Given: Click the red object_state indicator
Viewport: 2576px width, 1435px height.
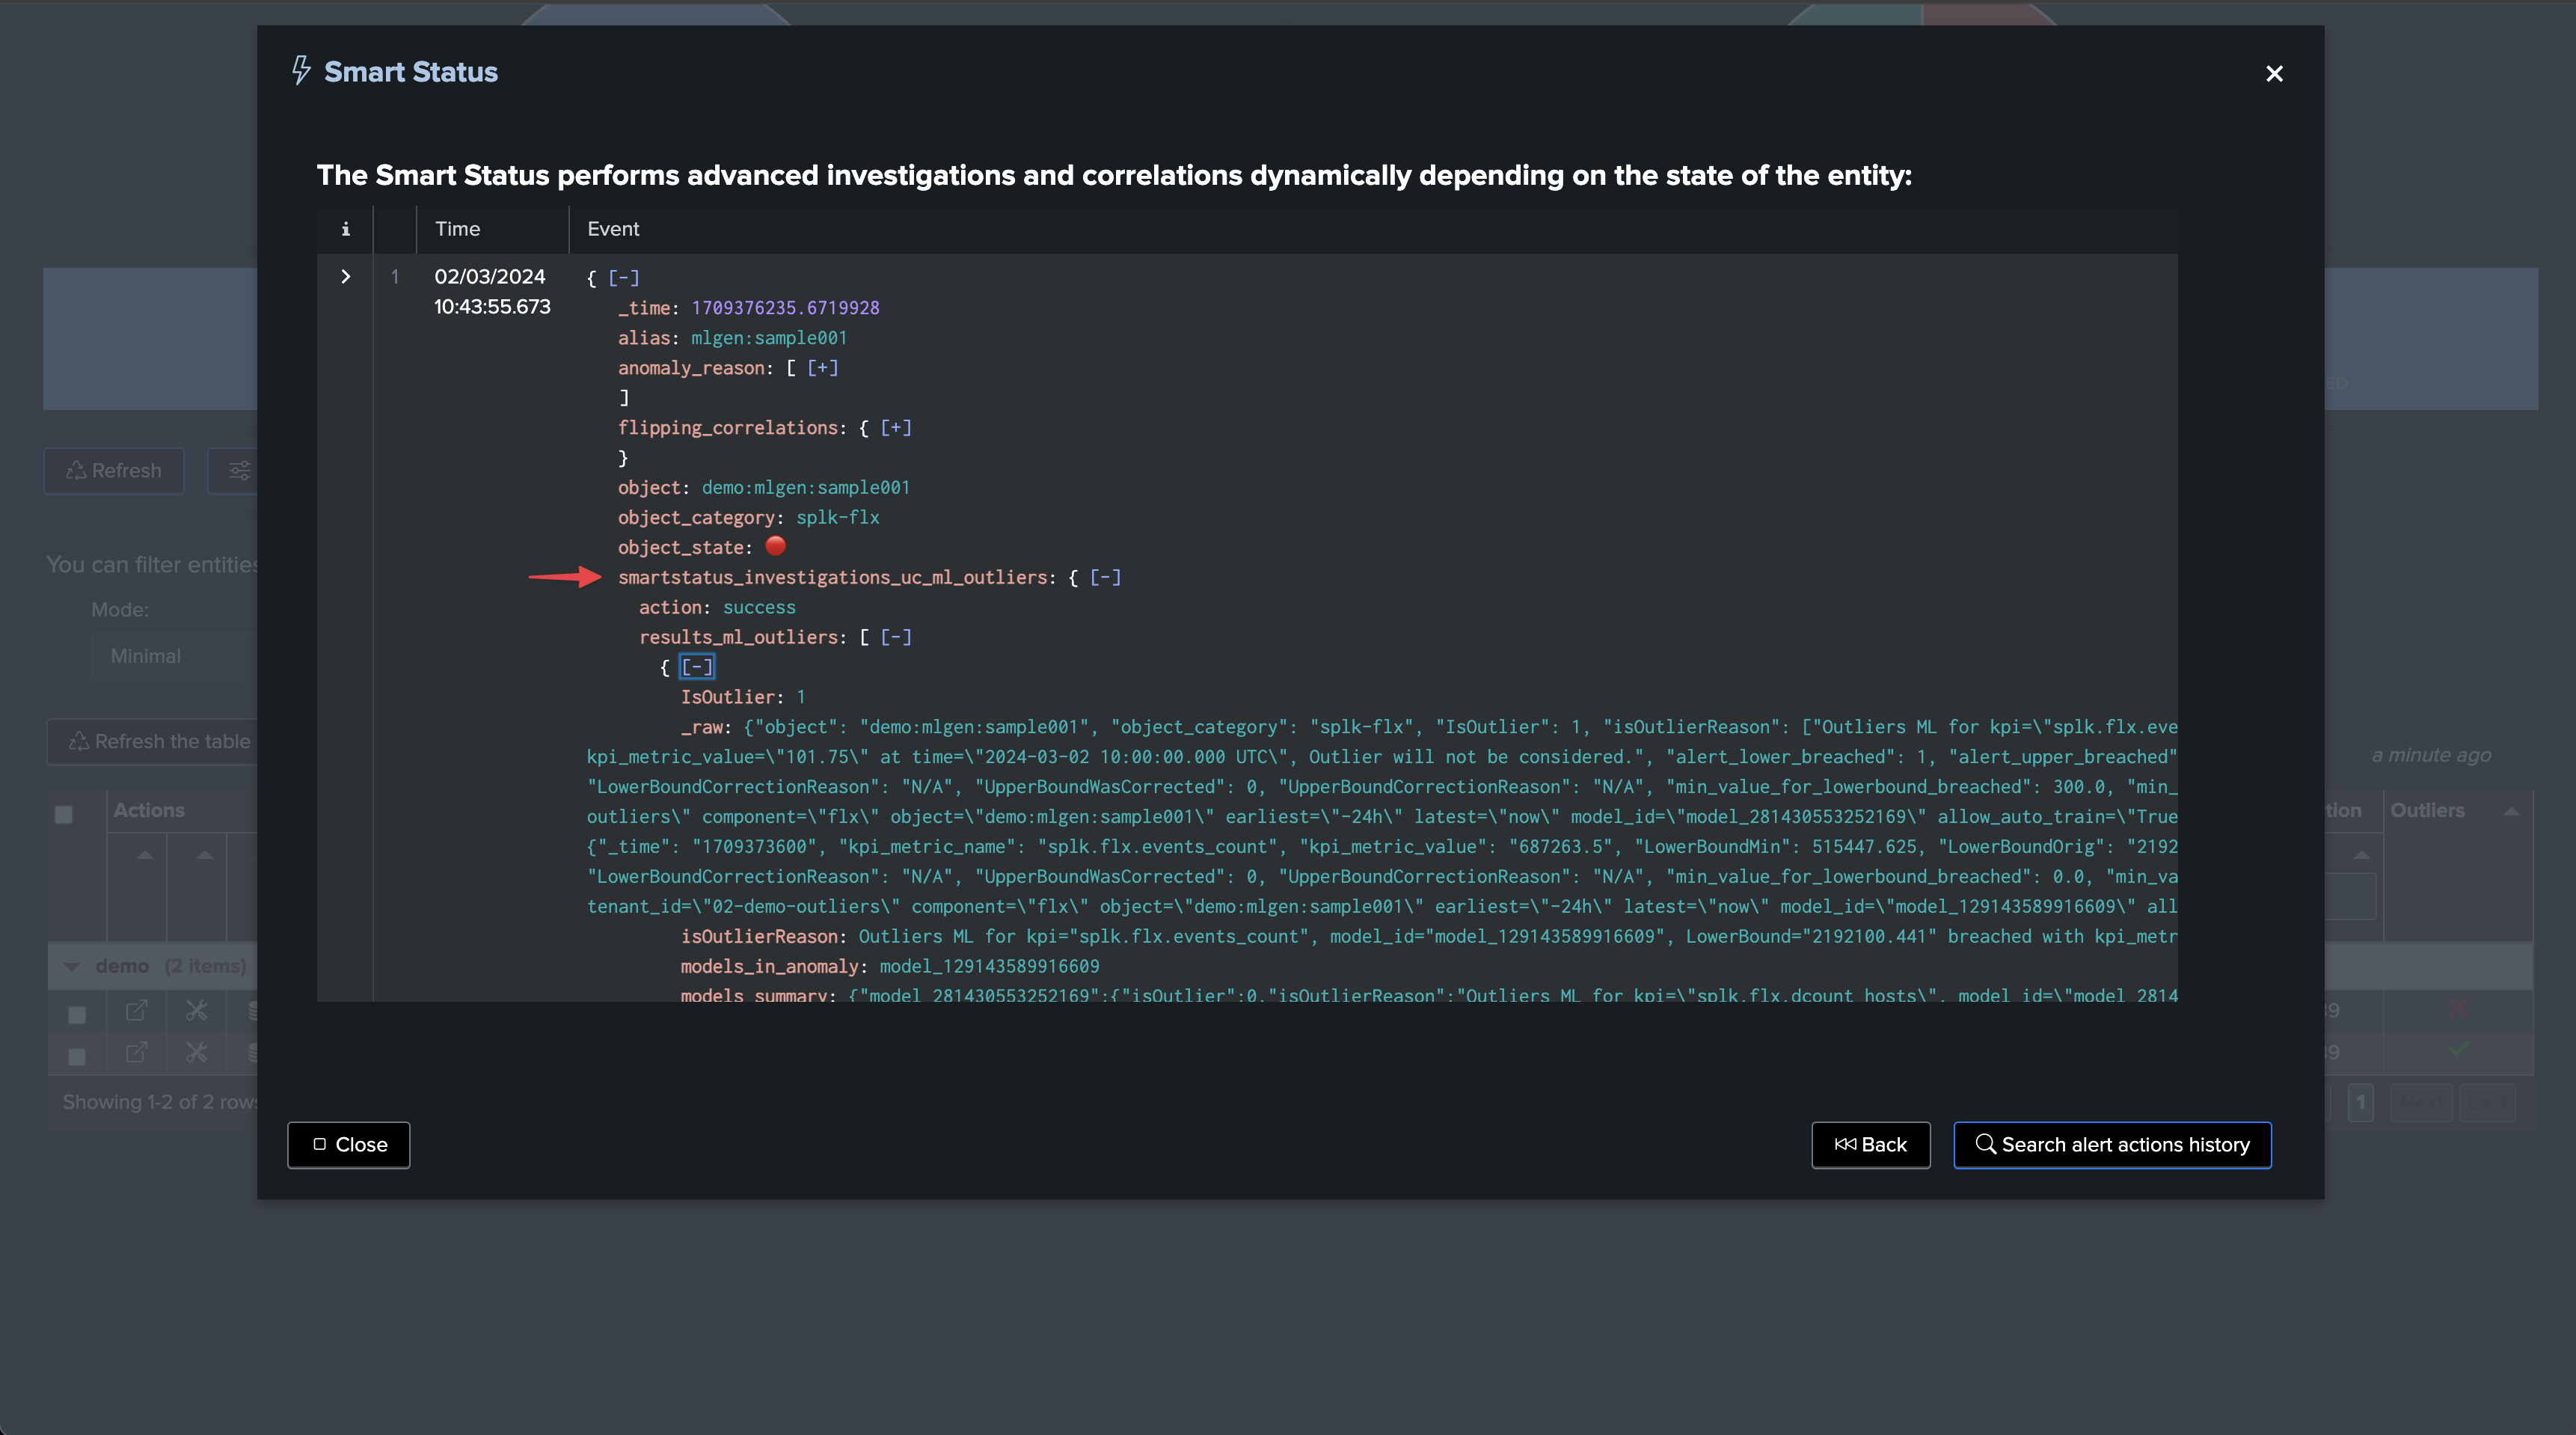Looking at the screenshot, I should click(x=775, y=546).
